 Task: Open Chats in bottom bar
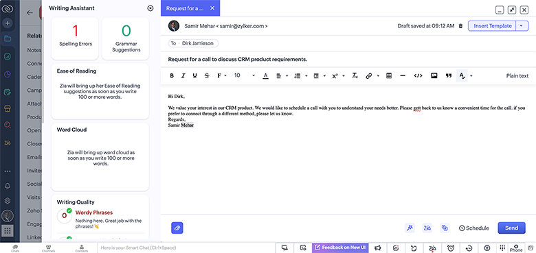[x=15, y=248]
